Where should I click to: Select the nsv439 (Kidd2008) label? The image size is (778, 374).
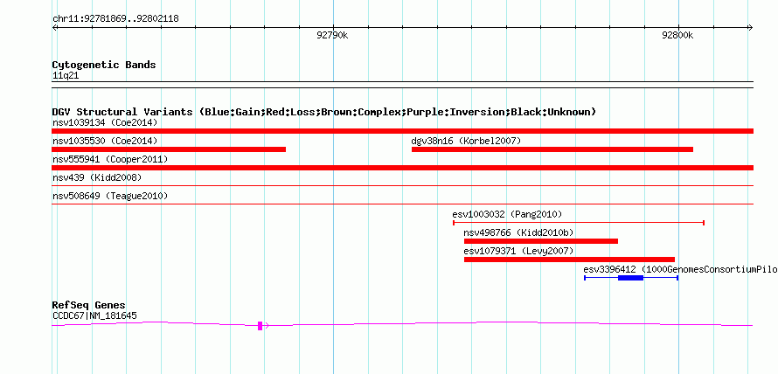(x=97, y=177)
